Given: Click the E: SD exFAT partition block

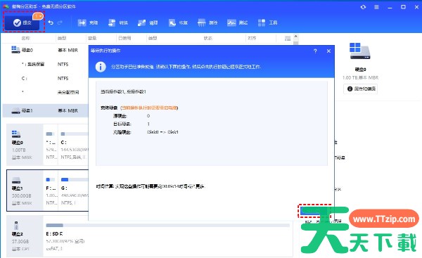Looking at the screenshot, I should coord(168,236).
